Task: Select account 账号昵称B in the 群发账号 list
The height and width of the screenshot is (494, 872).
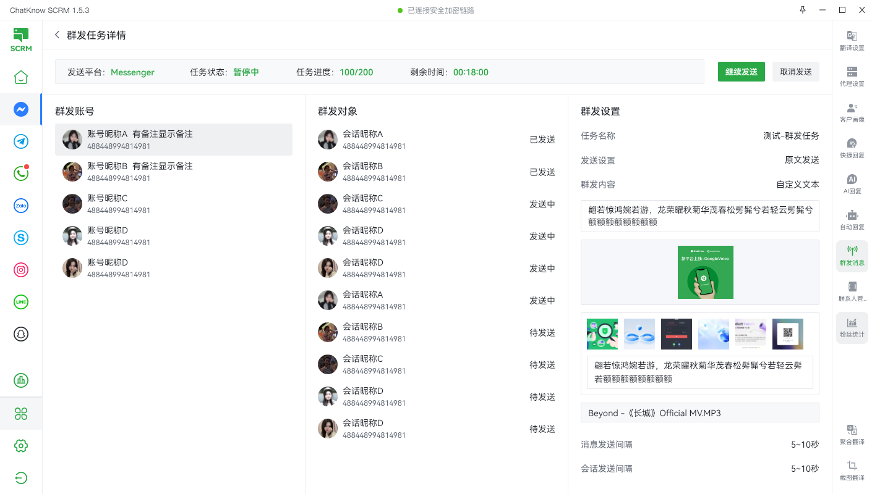Action: [x=173, y=172]
